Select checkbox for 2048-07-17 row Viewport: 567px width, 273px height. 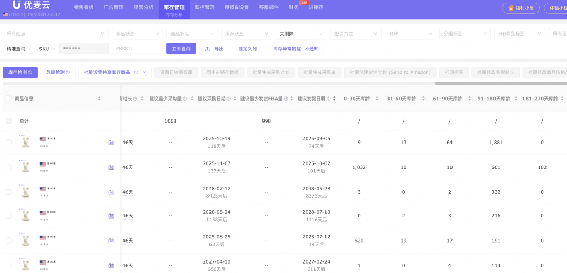pyautogui.click(x=9, y=192)
